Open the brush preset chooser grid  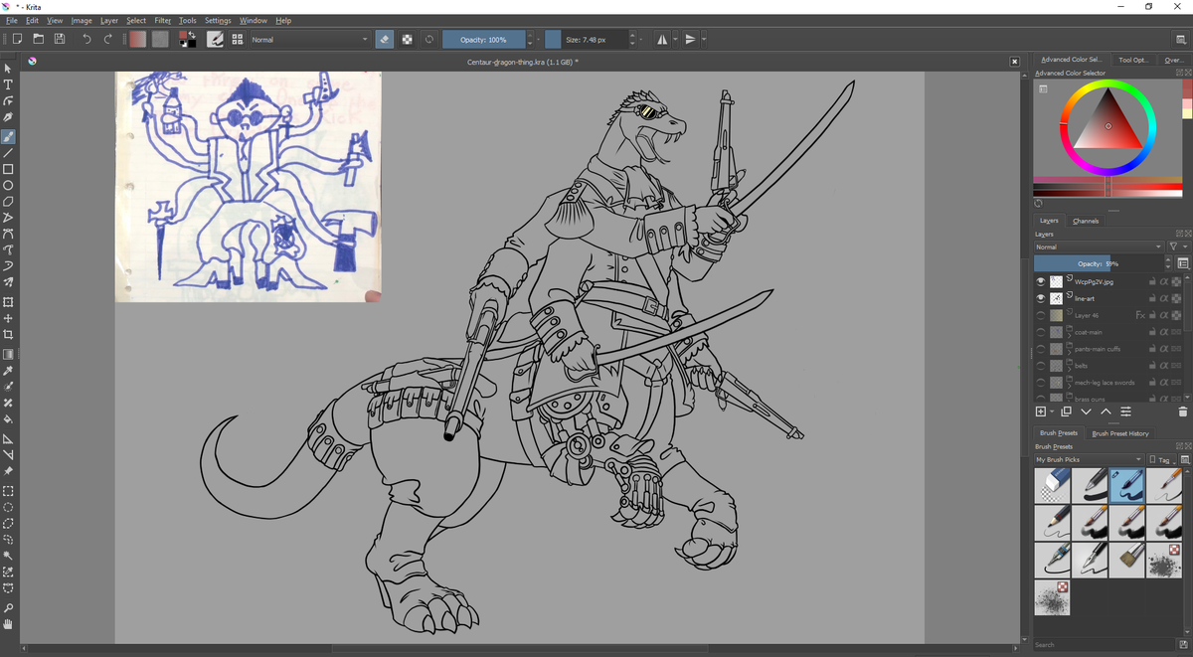[238, 39]
